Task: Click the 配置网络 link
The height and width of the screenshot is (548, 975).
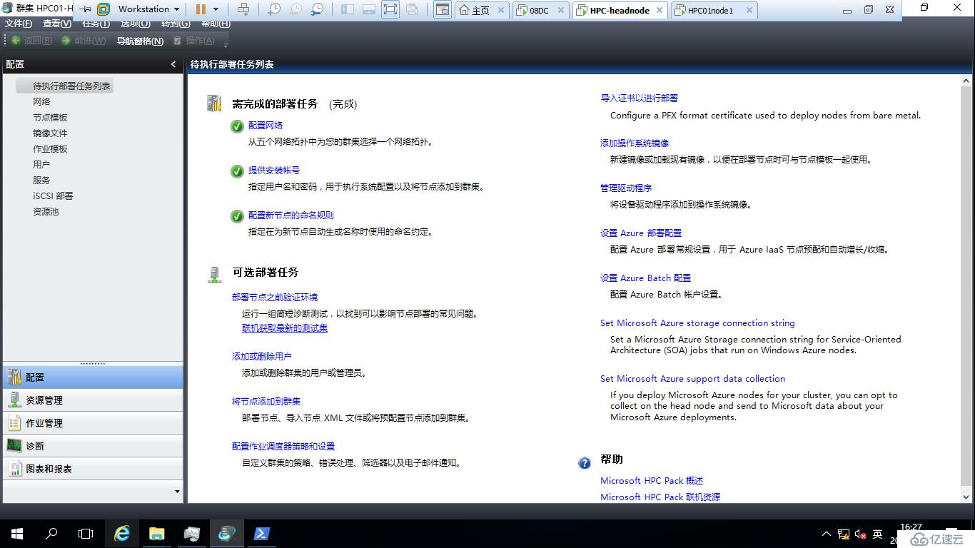Action: [x=266, y=125]
